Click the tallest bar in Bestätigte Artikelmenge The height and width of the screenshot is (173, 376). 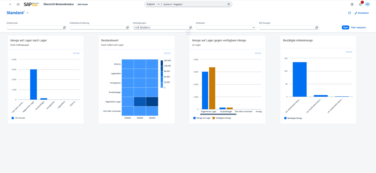(300, 80)
